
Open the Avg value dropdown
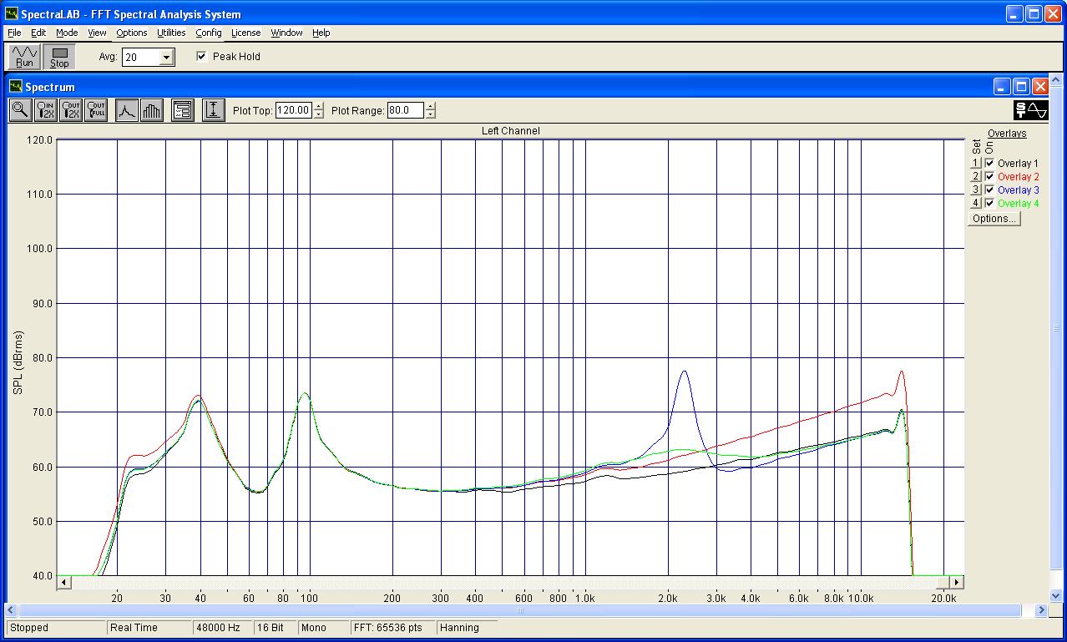tap(166, 58)
